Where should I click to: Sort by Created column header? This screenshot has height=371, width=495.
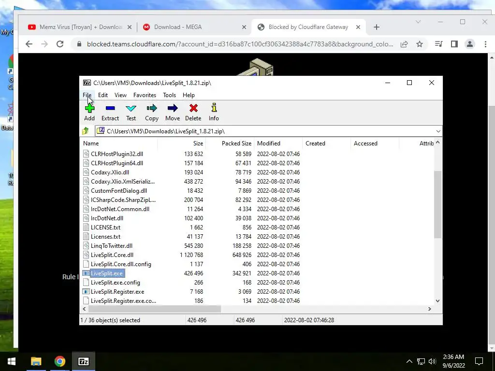[326, 143]
